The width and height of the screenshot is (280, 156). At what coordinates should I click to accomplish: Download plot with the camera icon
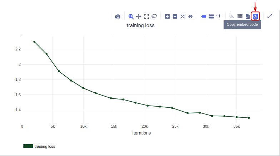coord(118,16)
